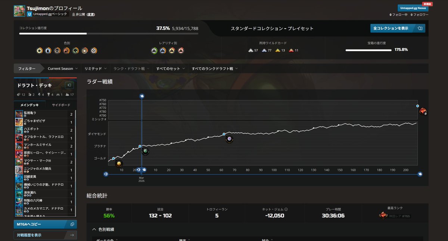Click the black mana skull icon
The width and height of the screenshot is (448, 241).
point(57,50)
